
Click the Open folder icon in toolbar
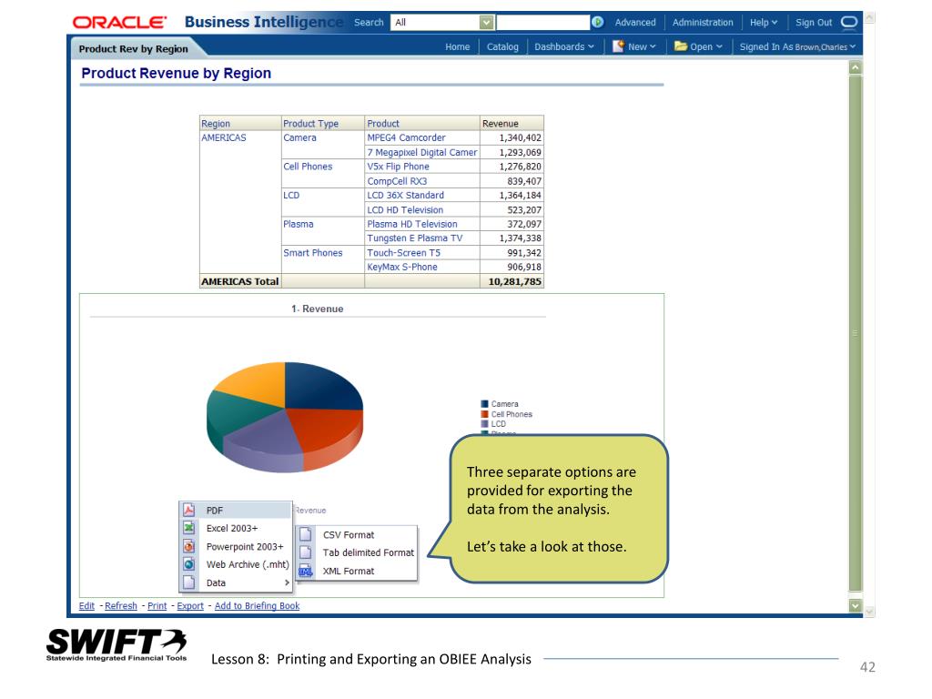681,46
